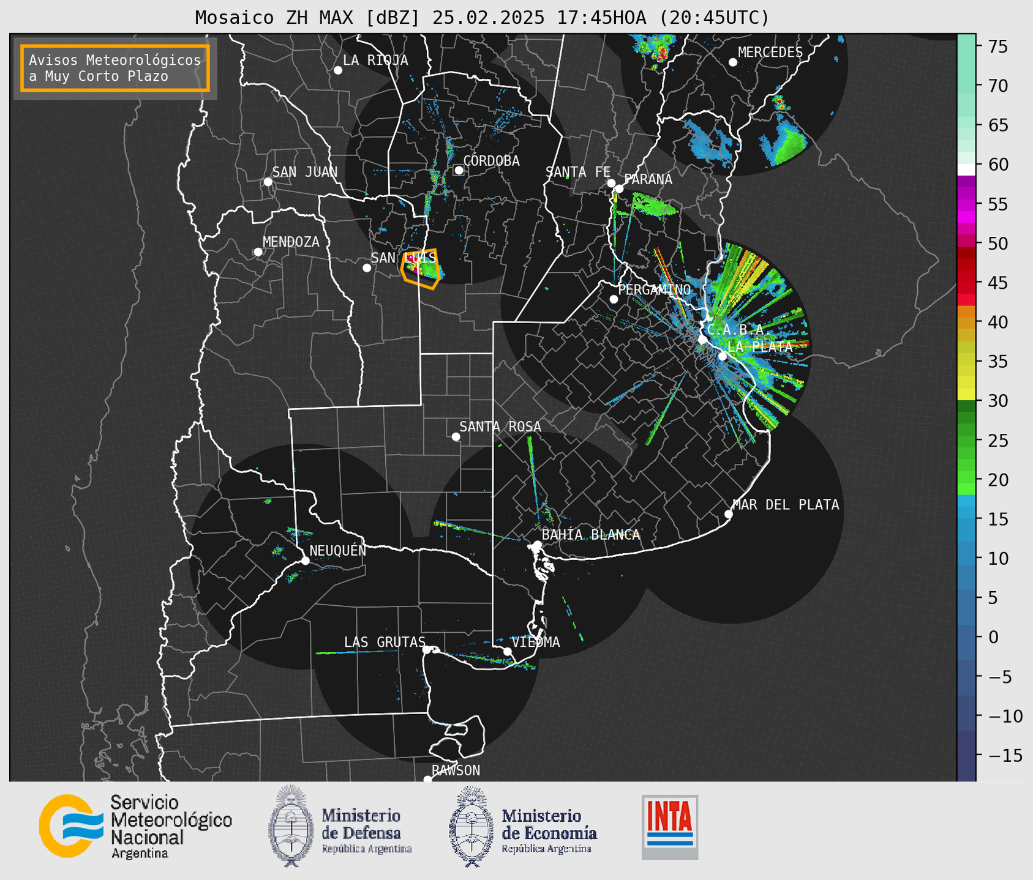This screenshot has width=1033, height=880.
Task: Click the Ministerio de Economía emblem
Action: pyautogui.click(x=471, y=826)
